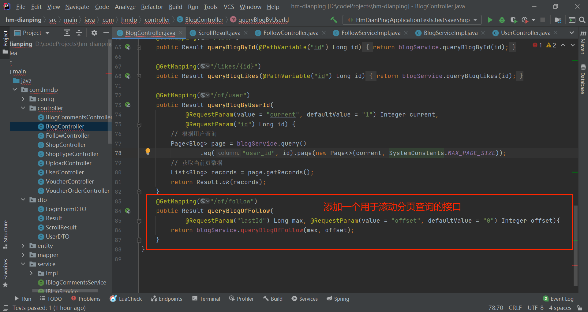Viewport: 588px width, 312px height.
Task: Expand the config folder
Action: [x=23, y=99]
